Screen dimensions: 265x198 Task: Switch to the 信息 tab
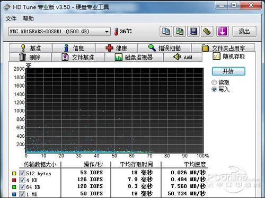[74, 48]
